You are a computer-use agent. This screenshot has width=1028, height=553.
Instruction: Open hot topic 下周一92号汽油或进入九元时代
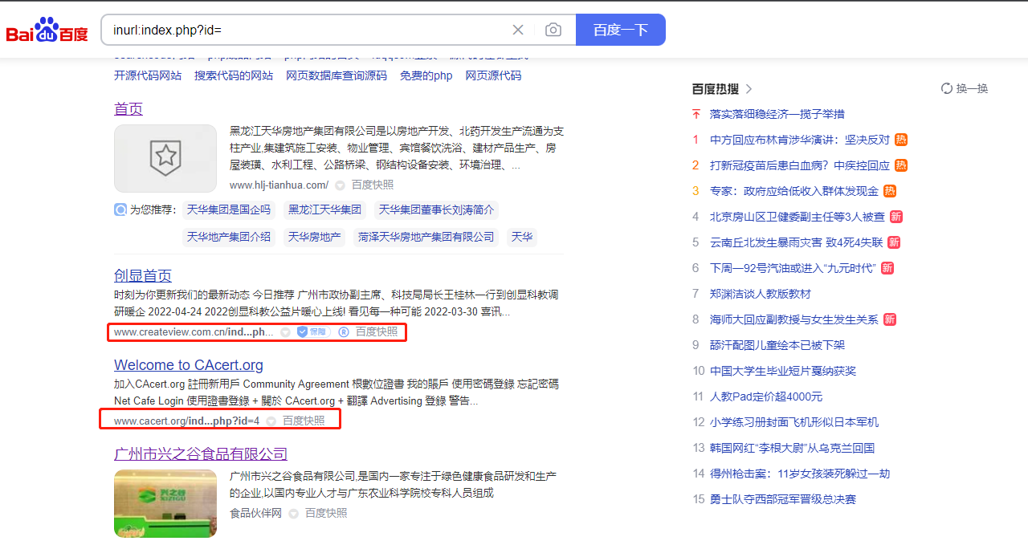(x=793, y=268)
